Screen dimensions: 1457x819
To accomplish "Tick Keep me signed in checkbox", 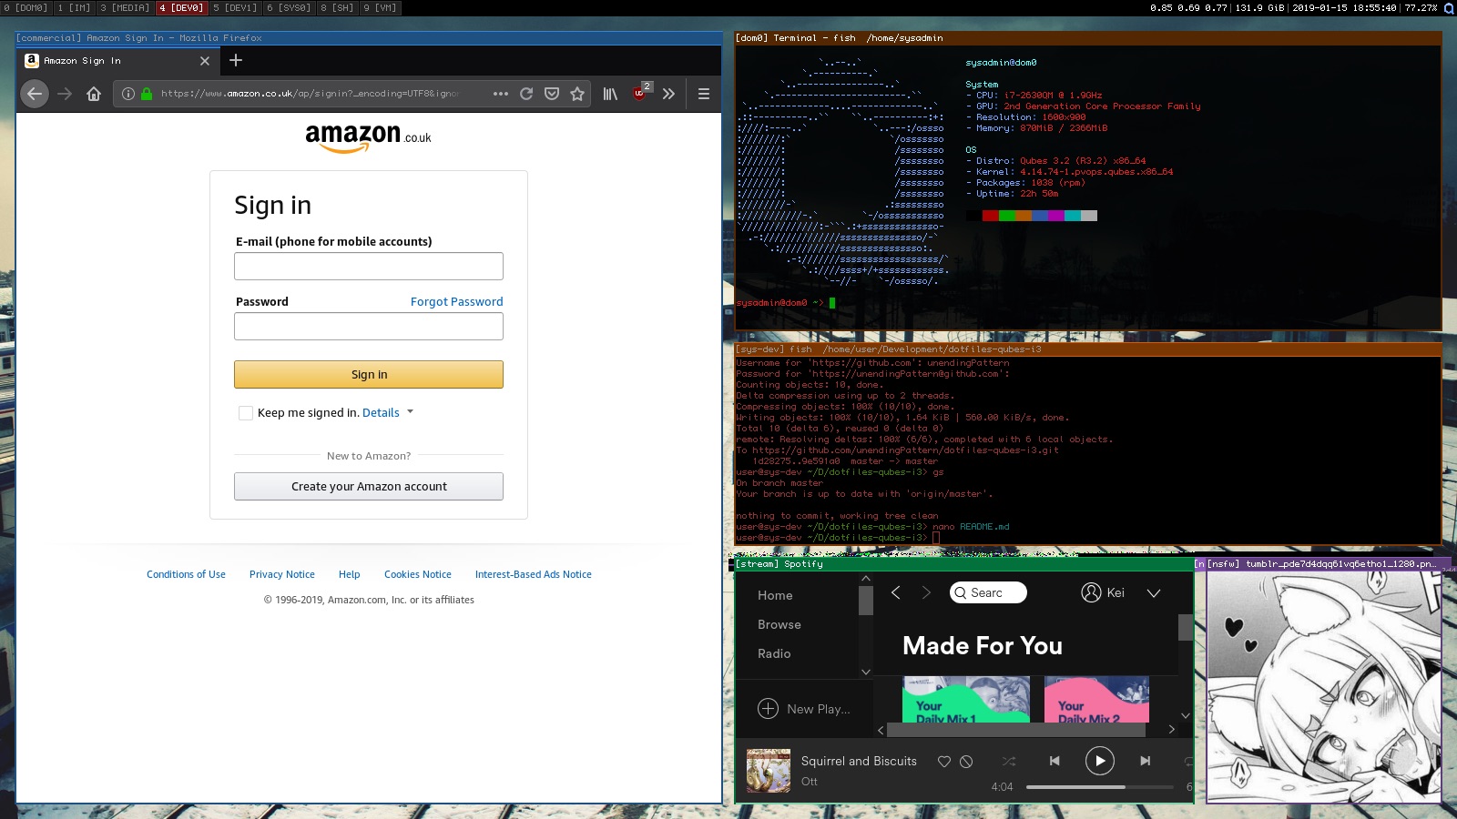I will pyautogui.click(x=246, y=413).
